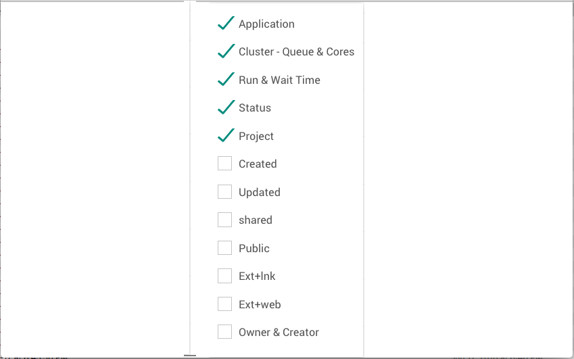
Task: Click the "Public" text label
Action: click(254, 248)
